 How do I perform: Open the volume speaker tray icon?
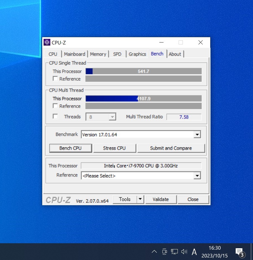184,252
